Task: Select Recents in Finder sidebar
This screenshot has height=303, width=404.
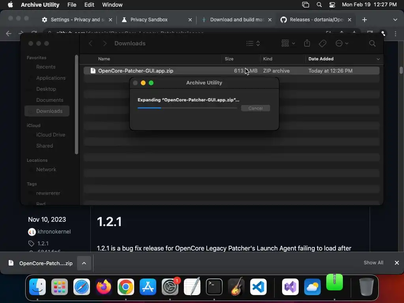Action: [x=46, y=67]
